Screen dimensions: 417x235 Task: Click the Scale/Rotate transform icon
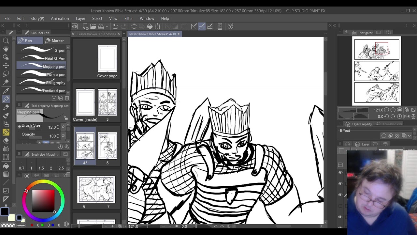[157, 26]
